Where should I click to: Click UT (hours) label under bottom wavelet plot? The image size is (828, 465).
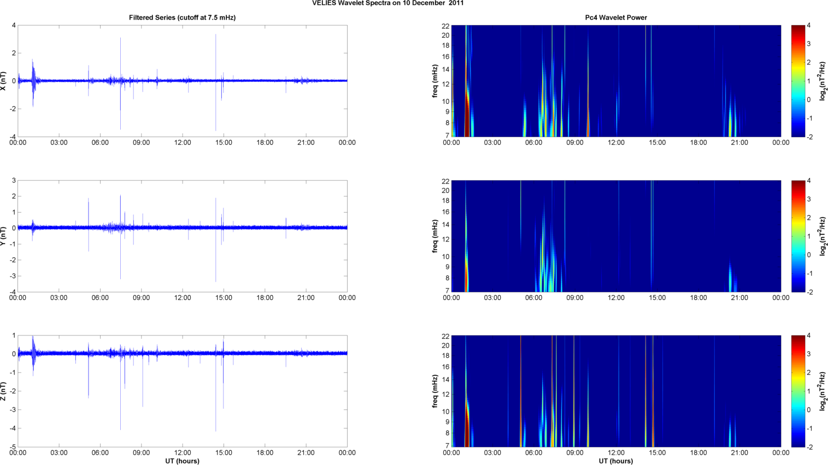click(615, 461)
